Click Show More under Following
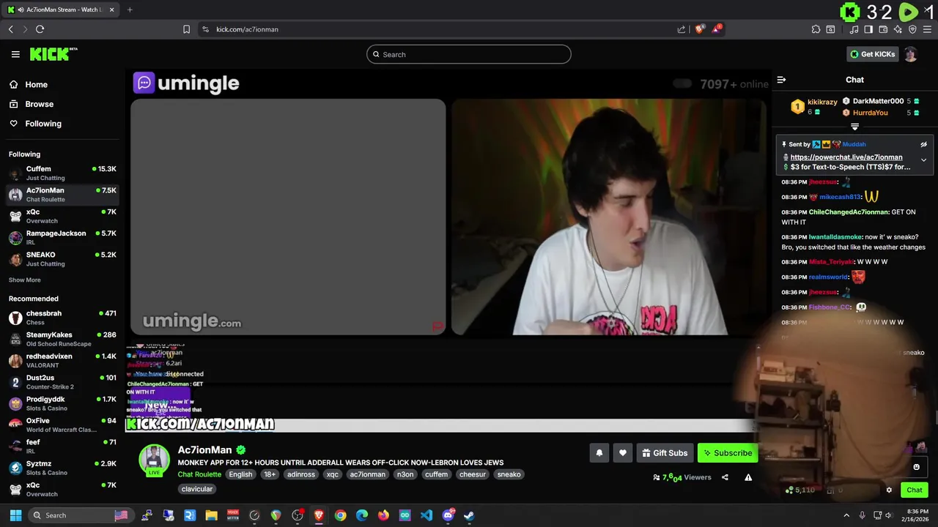This screenshot has width=938, height=527. (x=24, y=280)
